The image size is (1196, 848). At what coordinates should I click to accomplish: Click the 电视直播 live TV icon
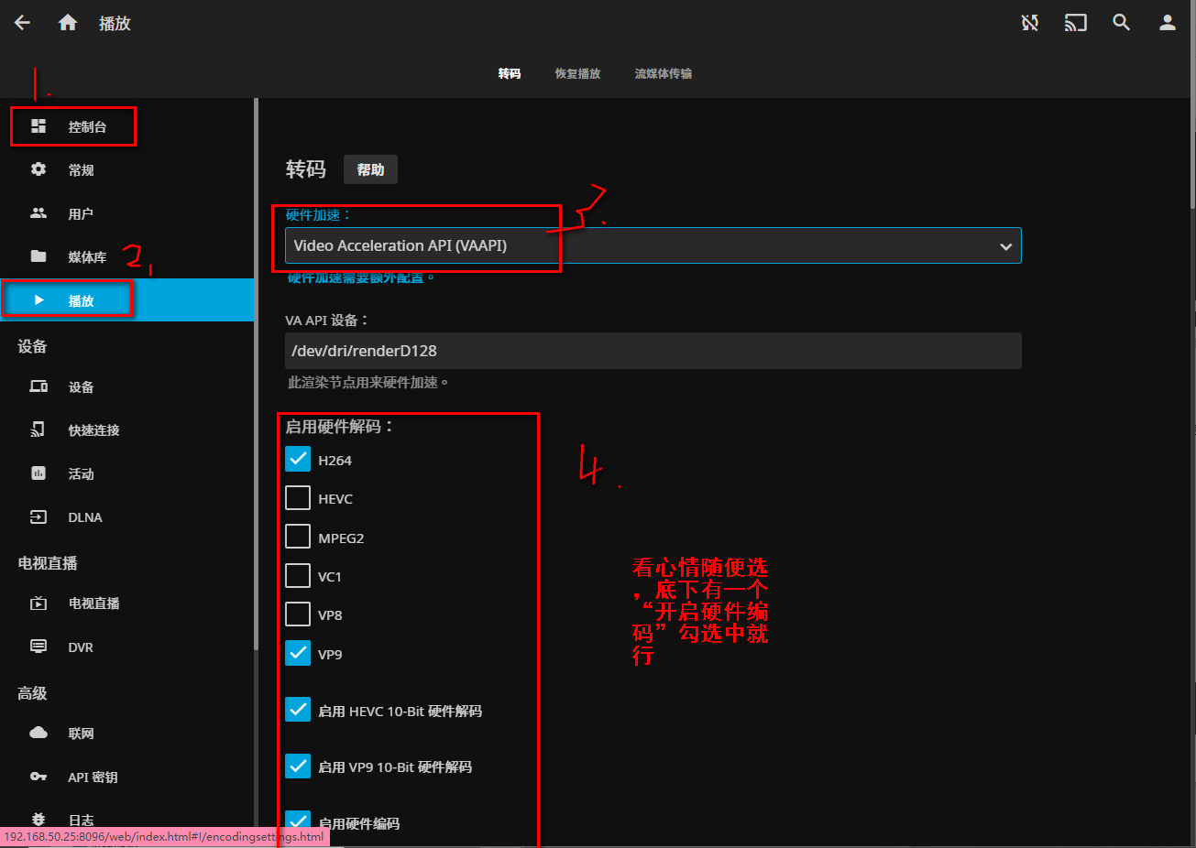(x=38, y=603)
